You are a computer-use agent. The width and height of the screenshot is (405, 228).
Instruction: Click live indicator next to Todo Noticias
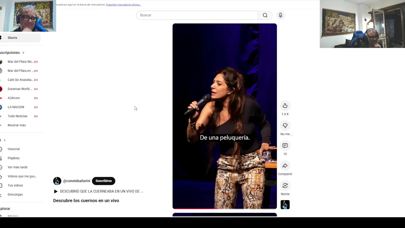point(36,116)
